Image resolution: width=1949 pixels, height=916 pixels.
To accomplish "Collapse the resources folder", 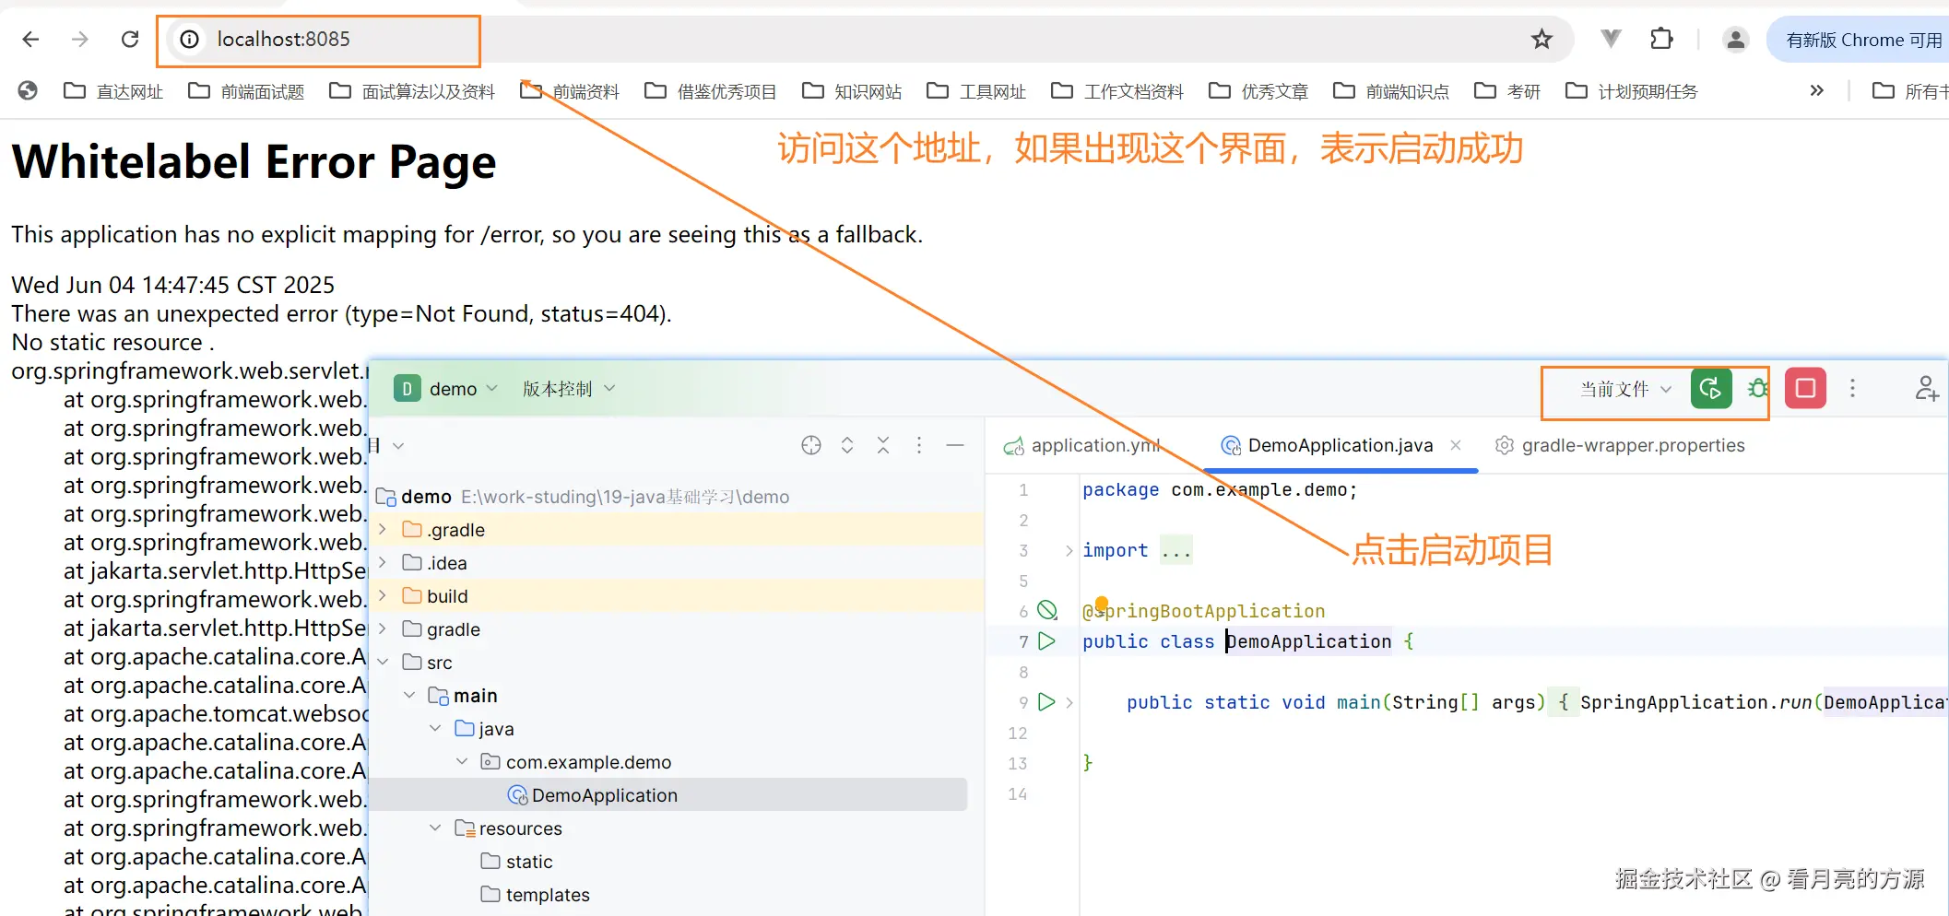I will pyautogui.click(x=435, y=828).
